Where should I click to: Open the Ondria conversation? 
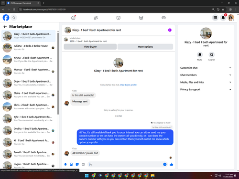[29, 130]
